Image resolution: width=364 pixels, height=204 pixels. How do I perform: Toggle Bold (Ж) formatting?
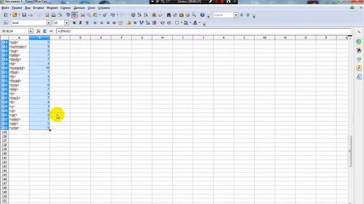coord(75,23)
